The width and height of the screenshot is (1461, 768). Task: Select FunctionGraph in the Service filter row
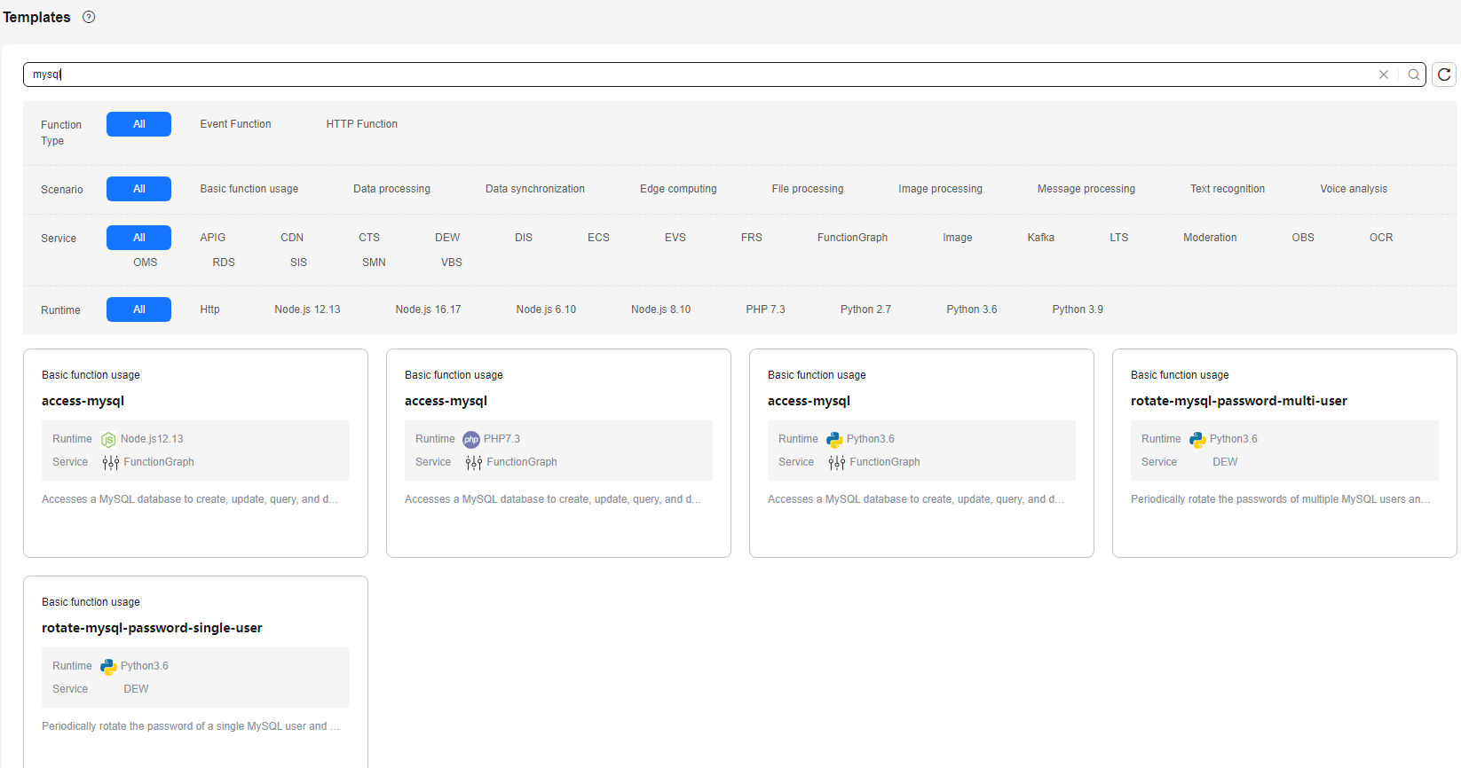point(852,238)
